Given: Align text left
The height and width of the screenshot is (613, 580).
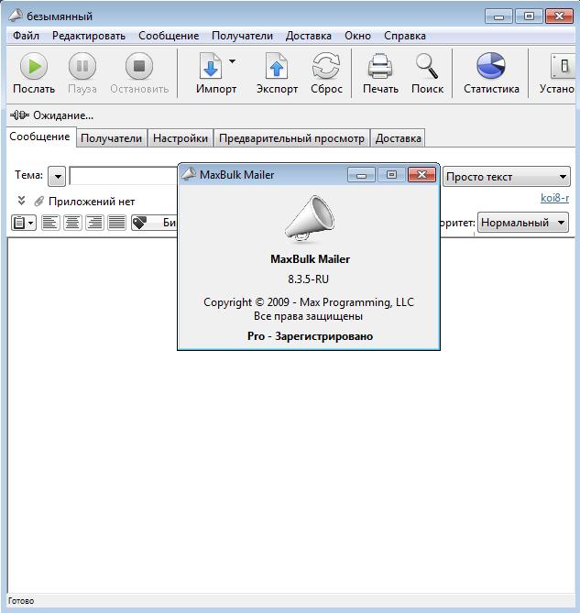Looking at the screenshot, I should [50, 223].
